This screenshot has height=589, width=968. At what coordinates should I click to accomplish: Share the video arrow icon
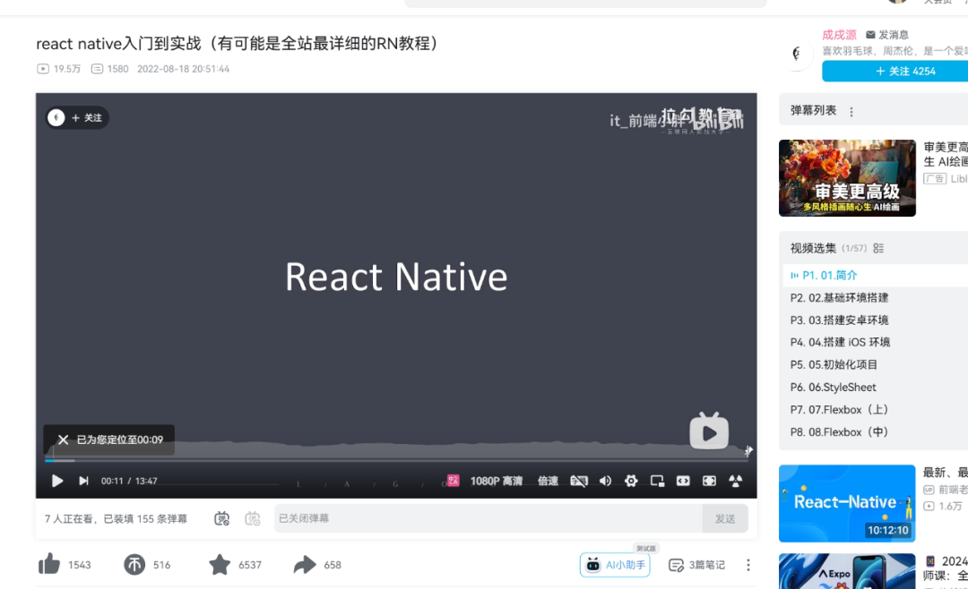click(x=305, y=564)
